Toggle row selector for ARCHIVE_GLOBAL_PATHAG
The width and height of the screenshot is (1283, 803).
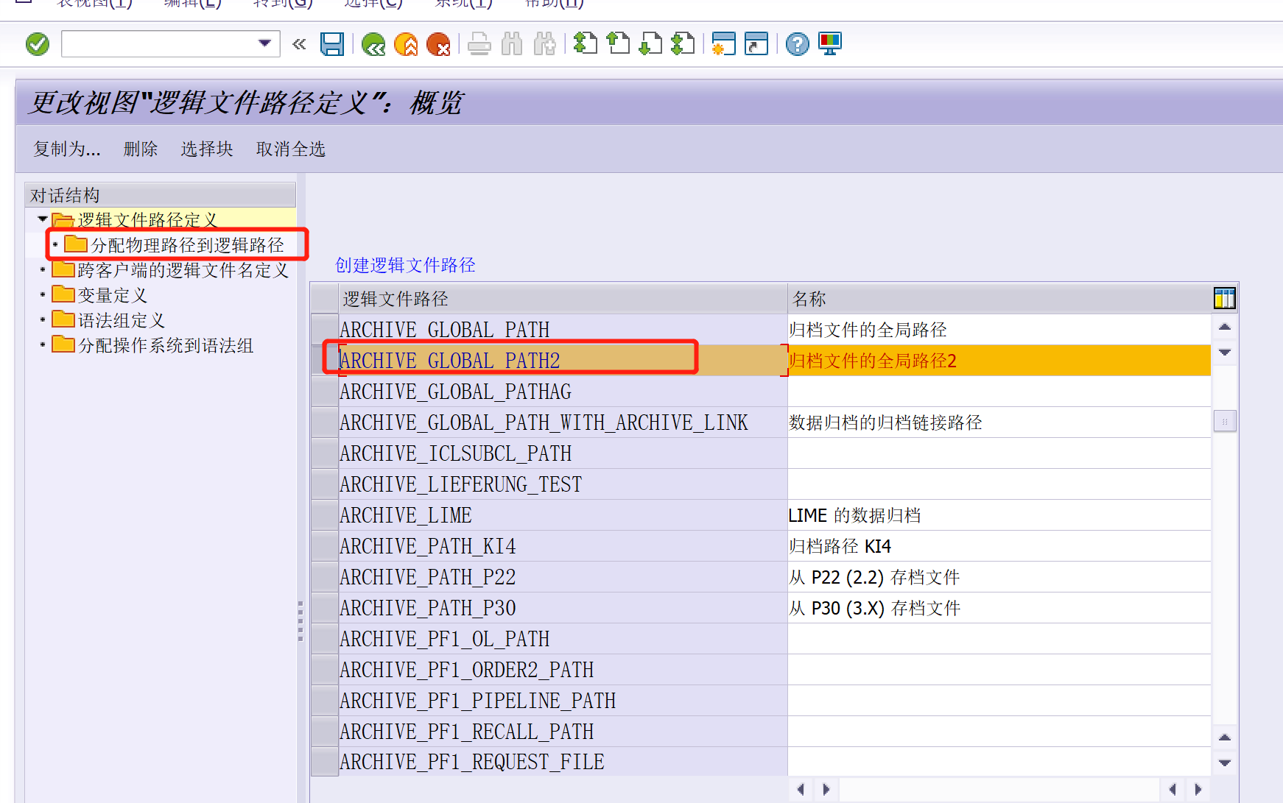(325, 391)
